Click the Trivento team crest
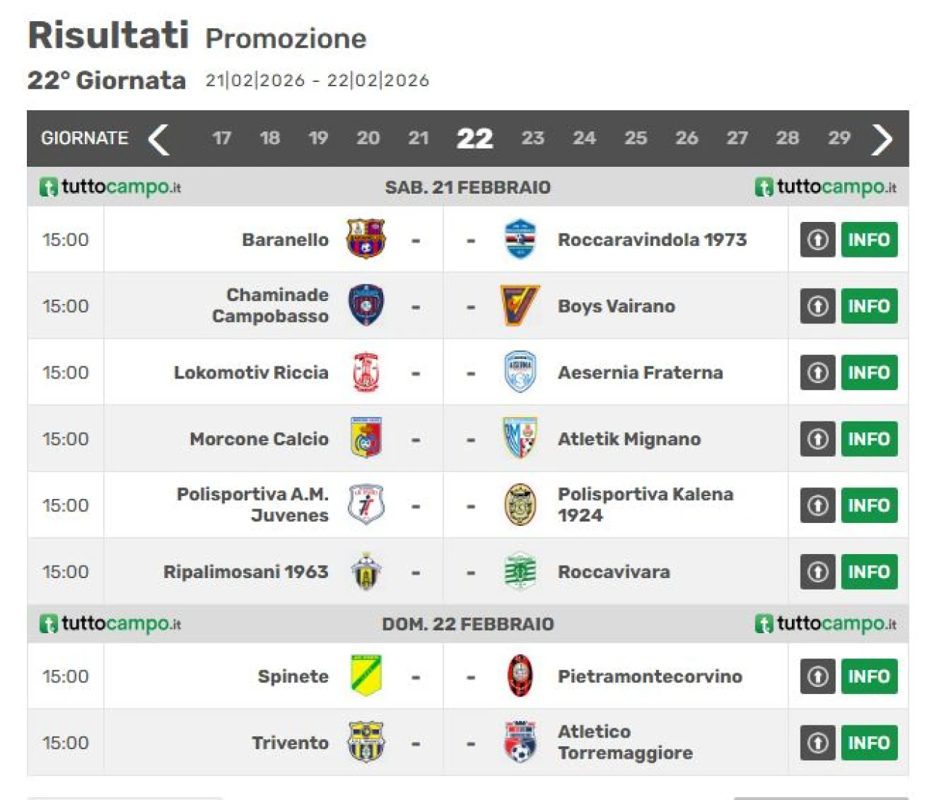The width and height of the screenshot is (929, 800). (x=366, y=743)
